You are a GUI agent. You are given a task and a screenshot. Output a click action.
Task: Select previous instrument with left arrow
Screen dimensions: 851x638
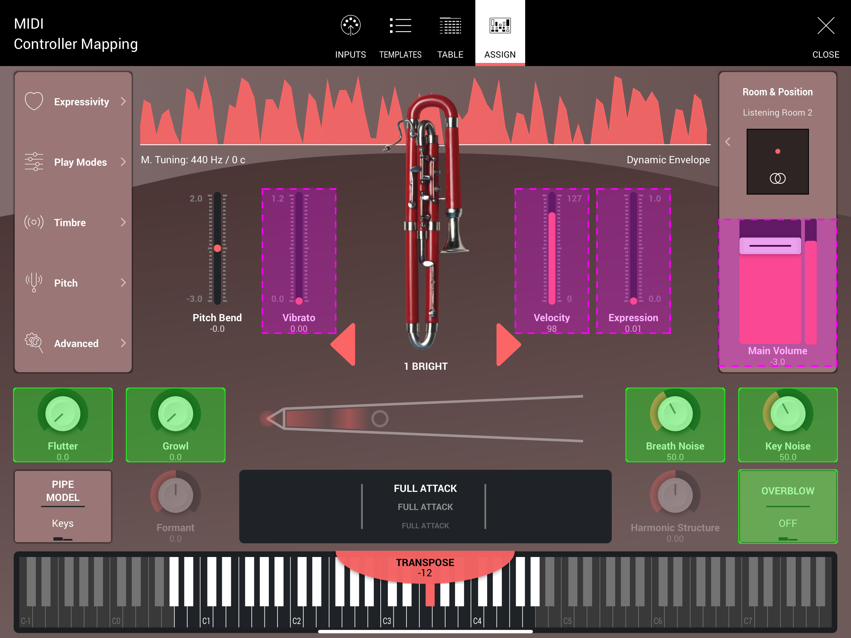[x=344, y=345]
